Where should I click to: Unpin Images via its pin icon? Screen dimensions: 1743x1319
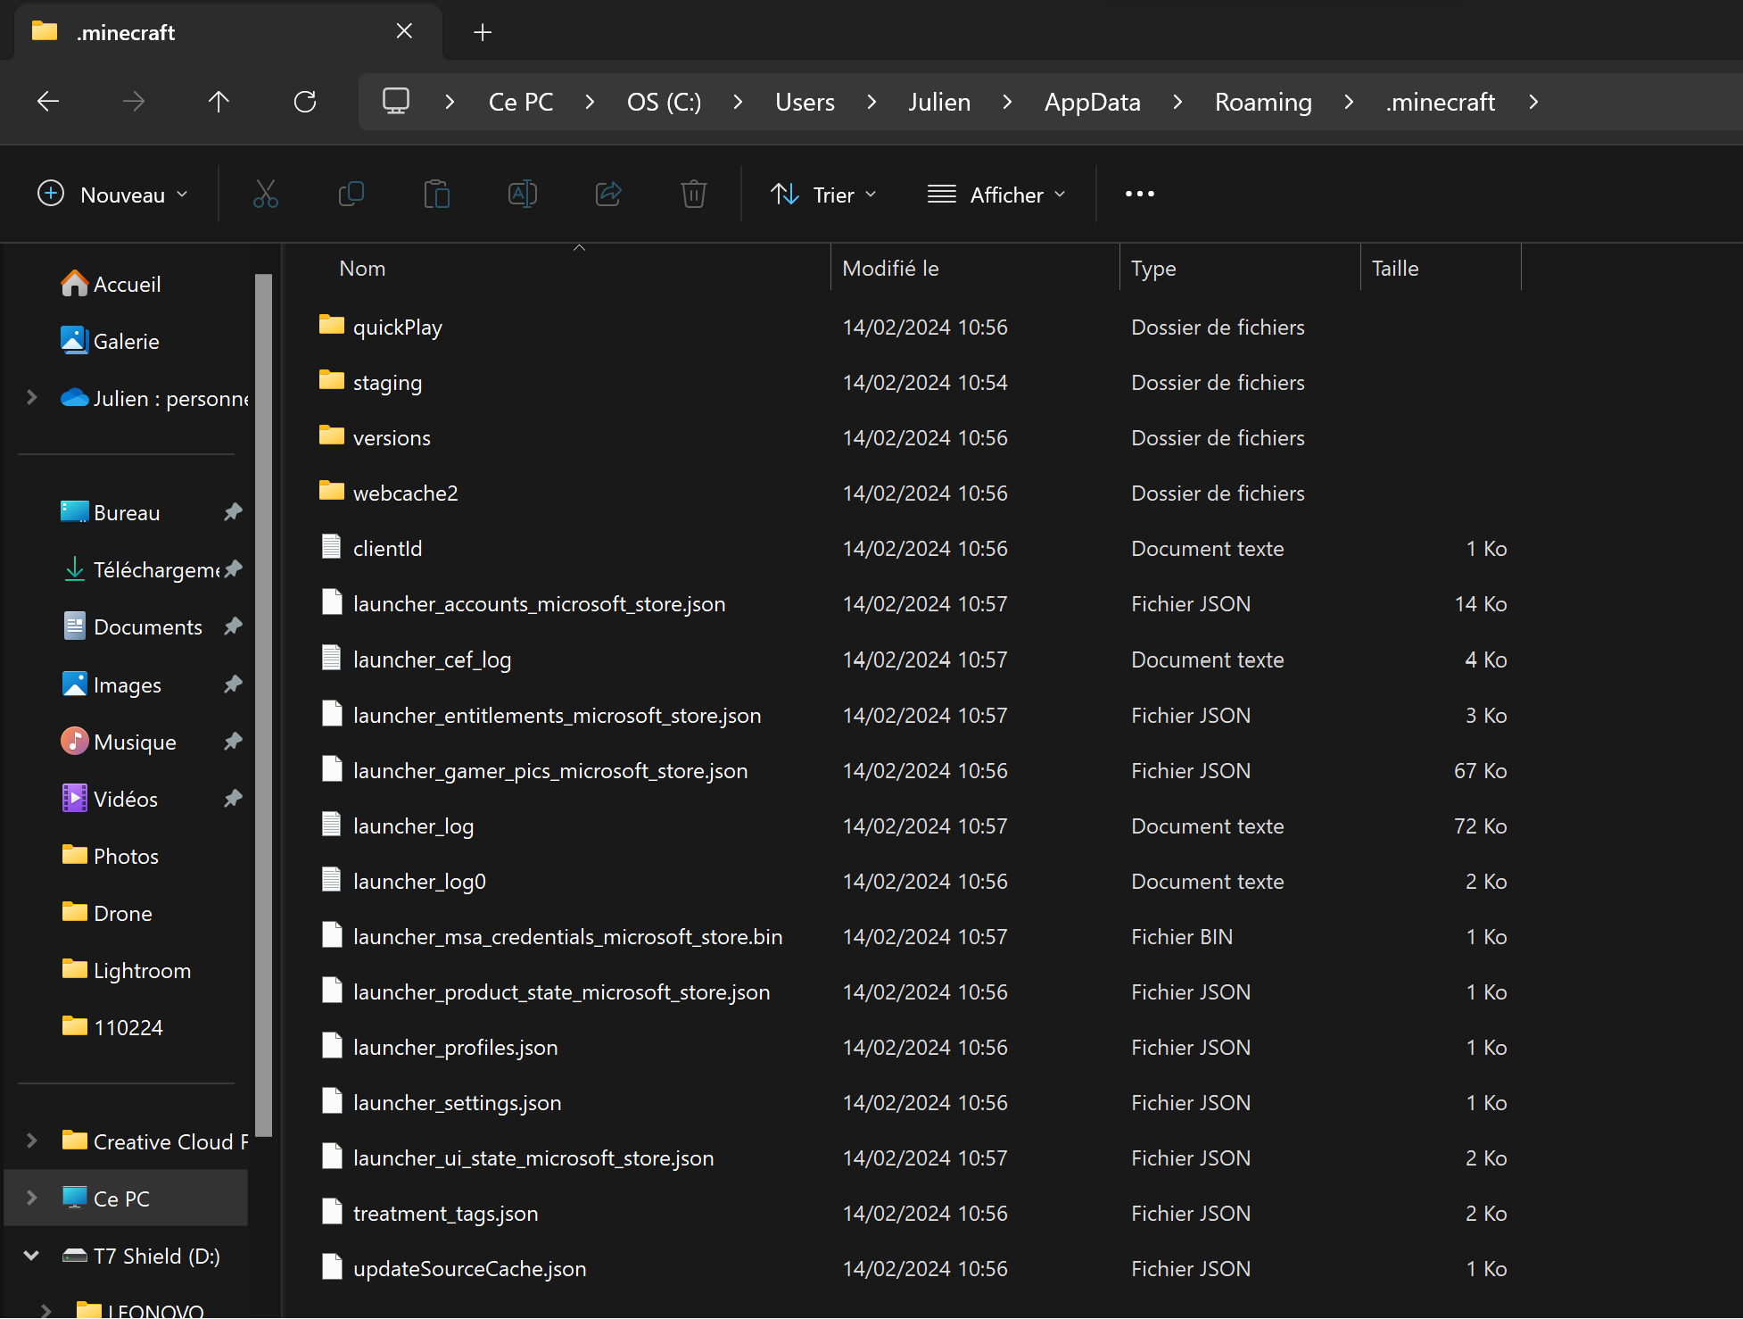(233, 684)
